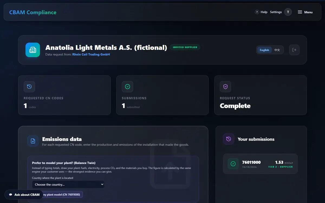Click the "Country where the plant is located" label

click(53, 178)
